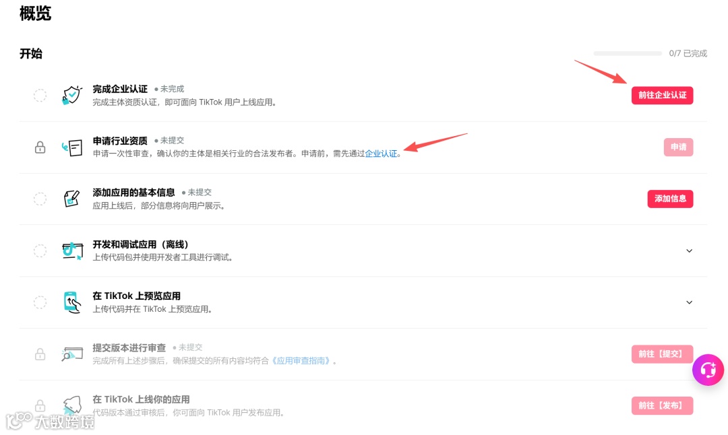
Task: Click the 前往企业认证 red button
Action: [x=662, y=95]
